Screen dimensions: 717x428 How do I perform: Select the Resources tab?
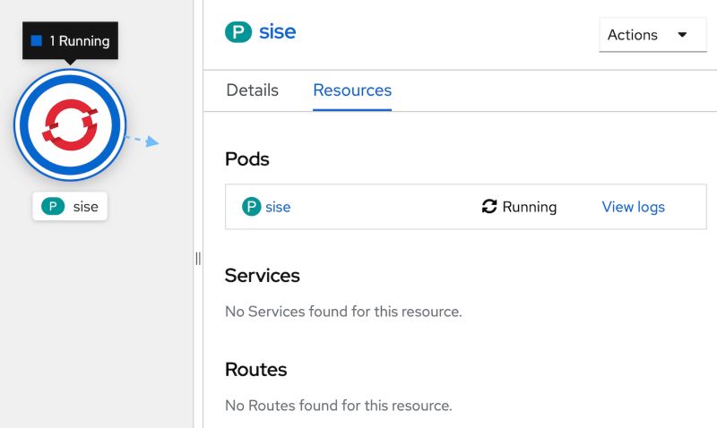tap(352, 90)
